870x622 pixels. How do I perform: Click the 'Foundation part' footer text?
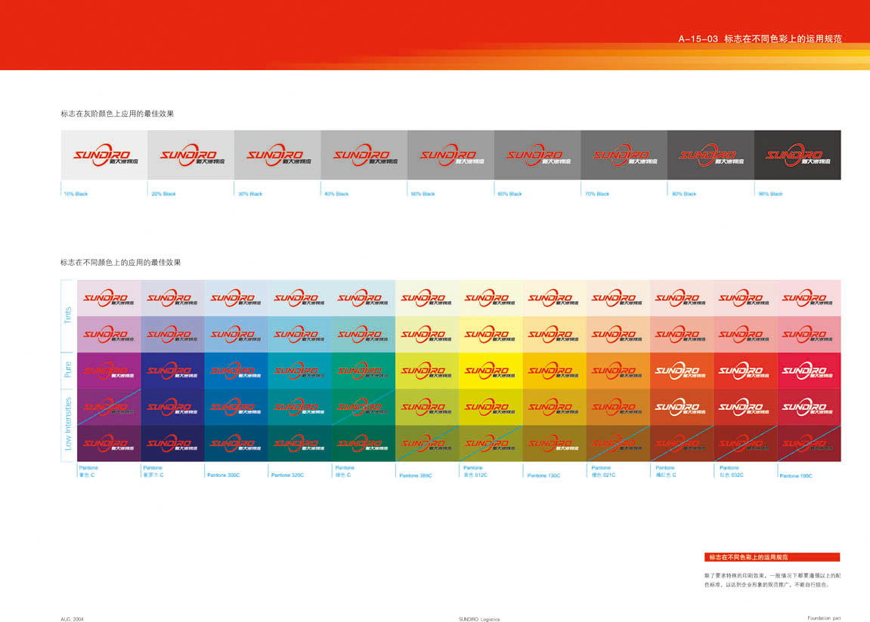point(824,618)
